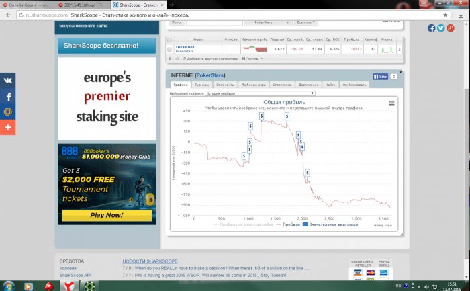Share via the @ mail sidebar icon
Viewport: 470px width, 291px height.
8,112
